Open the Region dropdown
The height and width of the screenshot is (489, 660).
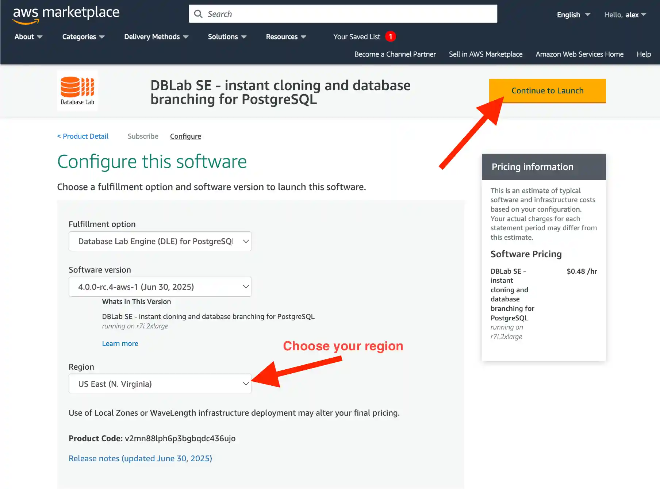[x=160, y=384]
